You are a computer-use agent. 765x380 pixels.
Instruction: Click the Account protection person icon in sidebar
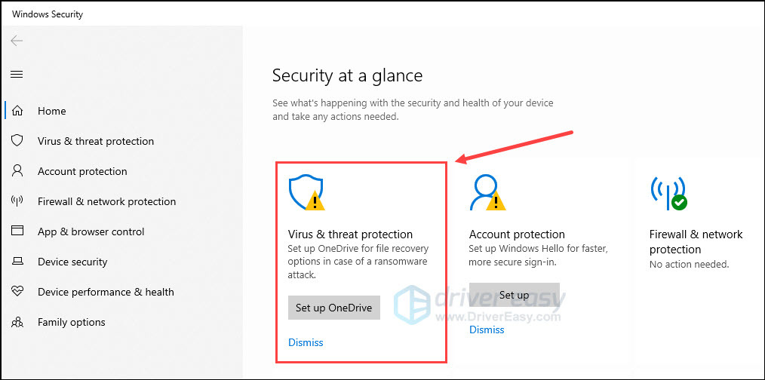[17, 171]
